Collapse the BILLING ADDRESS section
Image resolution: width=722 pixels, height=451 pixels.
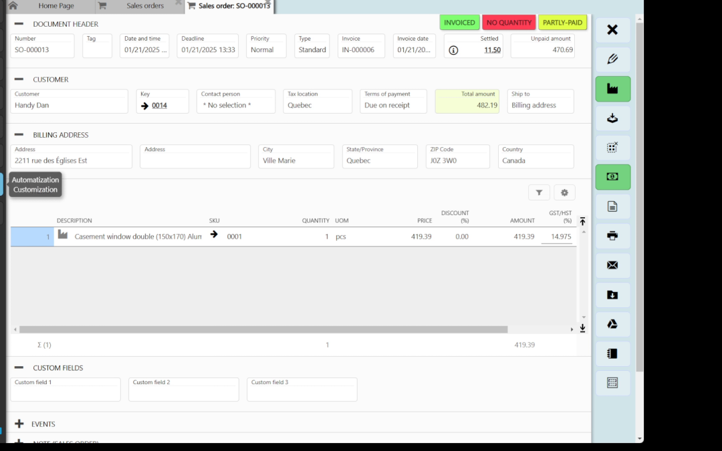click(19, 135)
